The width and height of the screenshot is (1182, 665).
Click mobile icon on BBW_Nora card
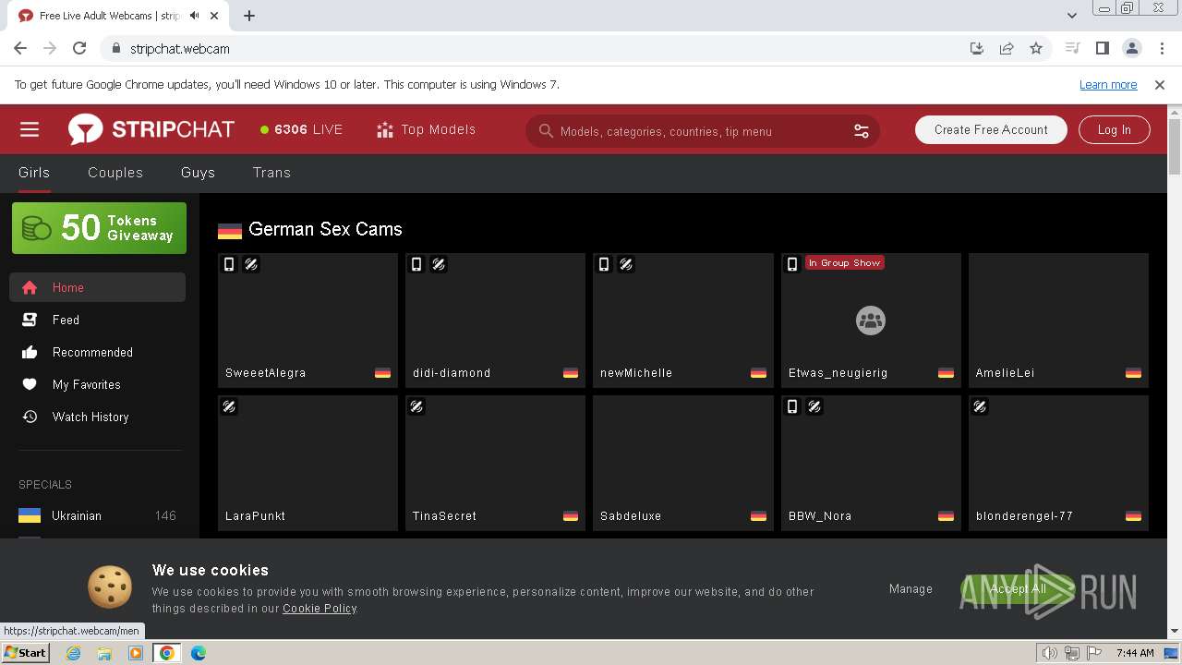(x=792, y=406)
